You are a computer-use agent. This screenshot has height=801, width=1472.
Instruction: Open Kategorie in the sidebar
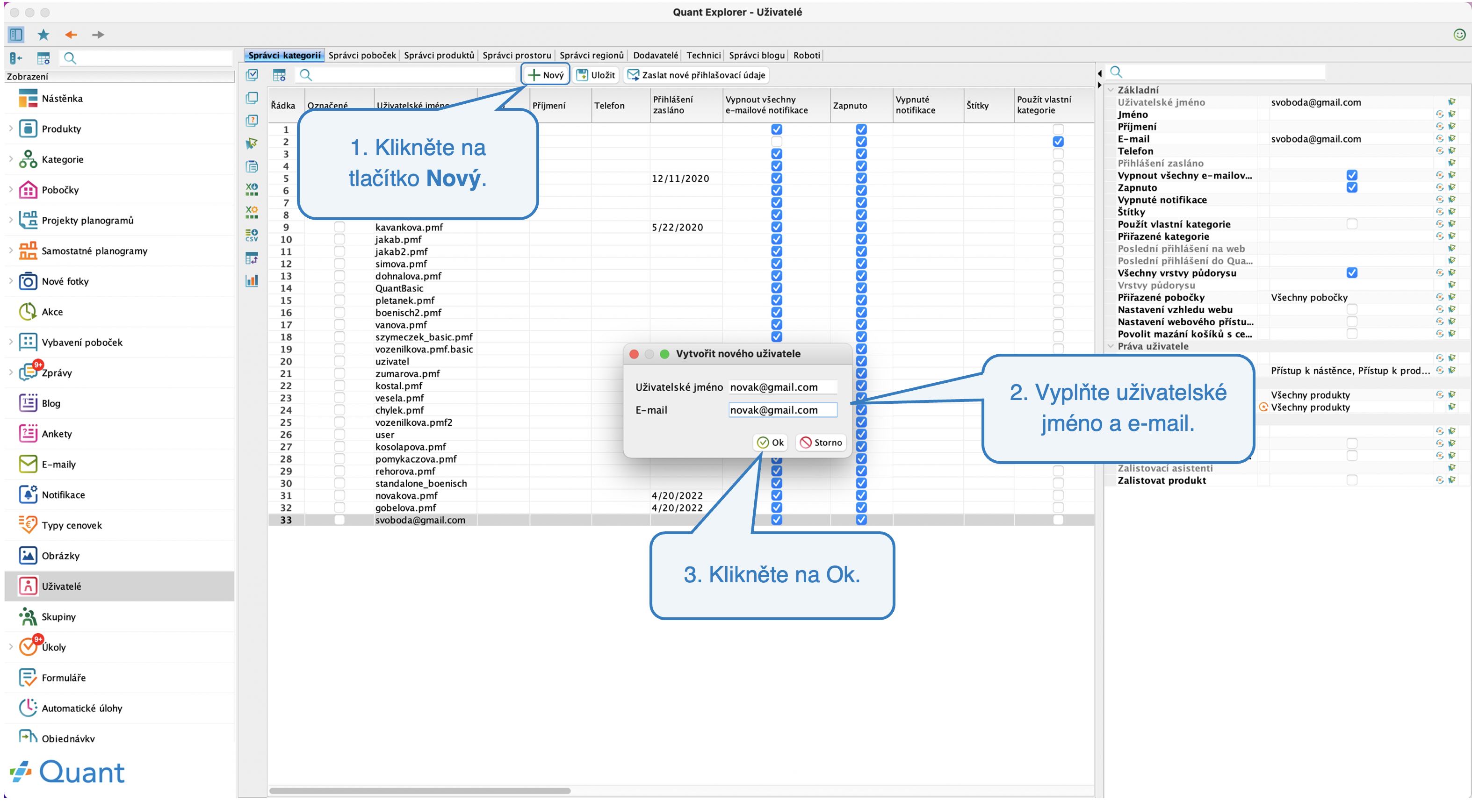click(62, 159)
